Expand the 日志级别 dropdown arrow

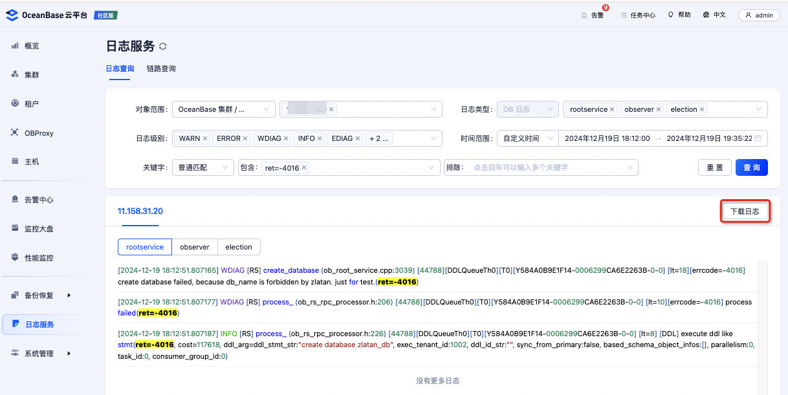434,139
